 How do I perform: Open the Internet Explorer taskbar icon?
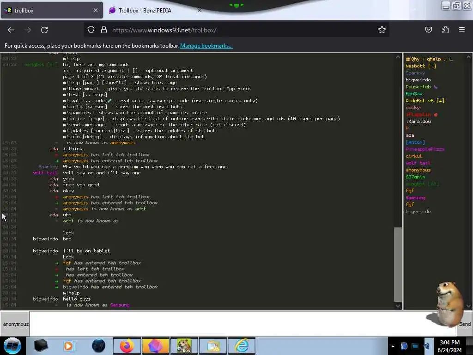(242, 346)
